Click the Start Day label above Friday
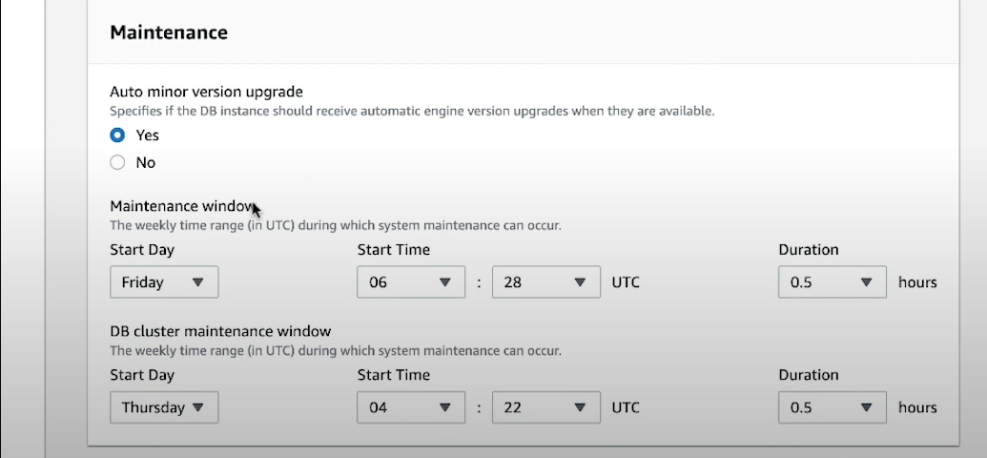The width and height of the screenshot is (987, 458). click(142, 250)
